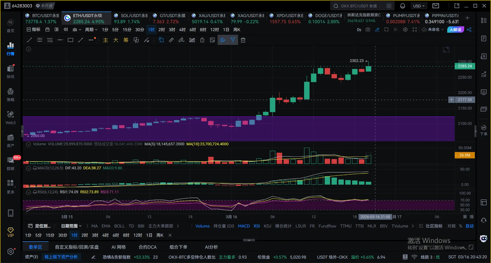Expand chart panel corner icon
This screenshot has width=491, height=263.
click(x=446, y=50)
